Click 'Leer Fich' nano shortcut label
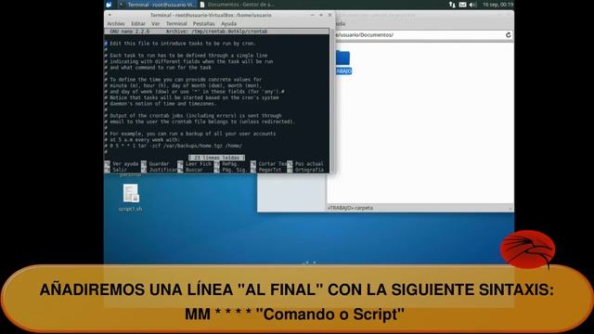Viewport: 594px width, 334px height. click(199, 164)
